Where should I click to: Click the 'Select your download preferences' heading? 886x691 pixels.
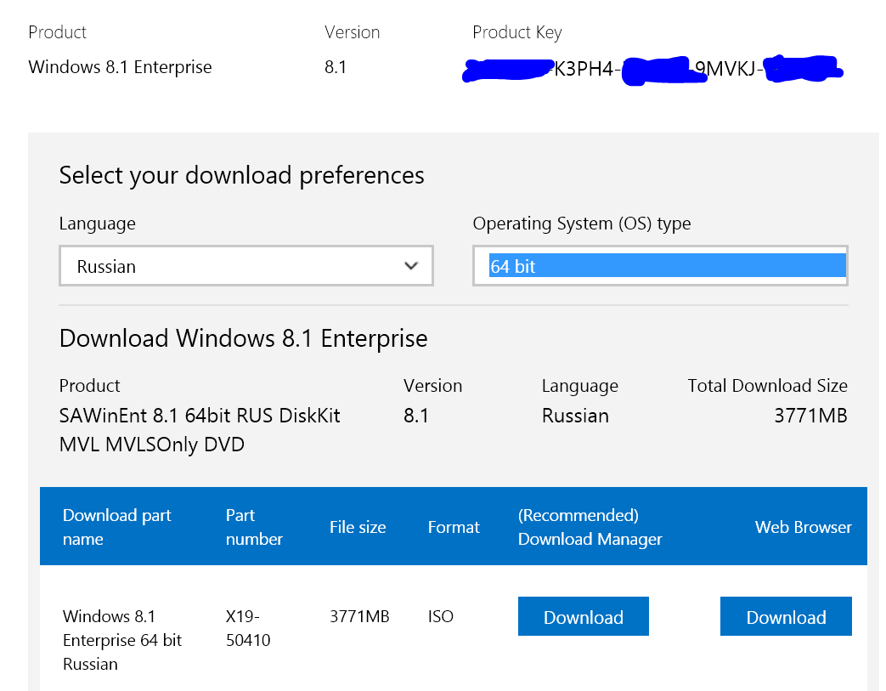[241, 175]
